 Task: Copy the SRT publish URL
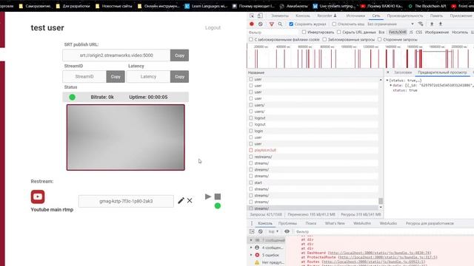pyautogui.click(x=179, y=55)
